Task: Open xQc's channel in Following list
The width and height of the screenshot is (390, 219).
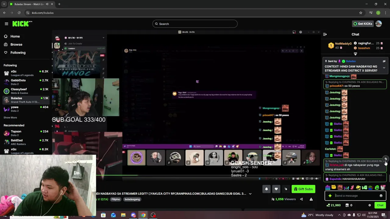Action: pyautogui.click(x=26, y=73)
